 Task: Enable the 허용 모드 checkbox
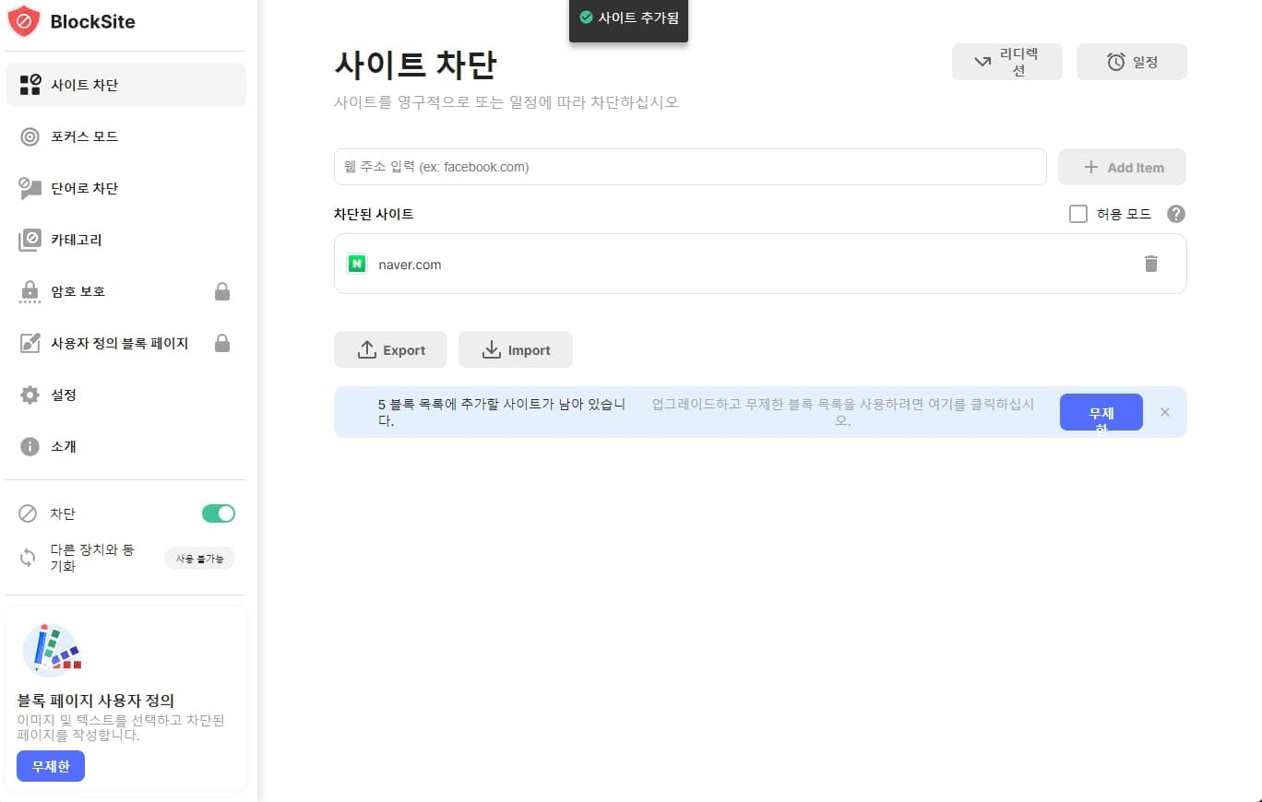pos(1077,213)
